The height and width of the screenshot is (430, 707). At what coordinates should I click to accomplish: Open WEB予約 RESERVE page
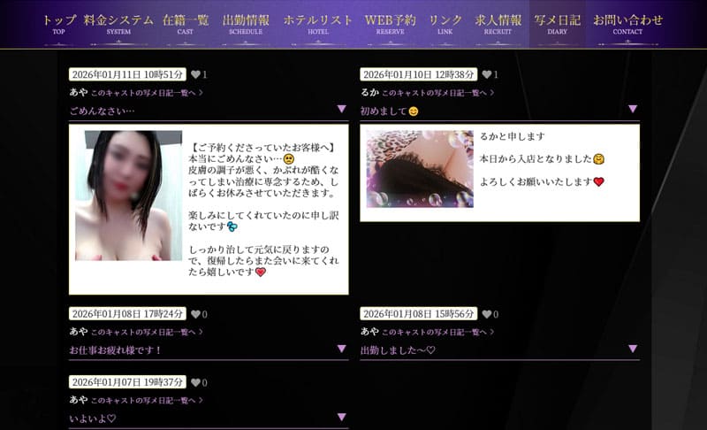point(391,25)
